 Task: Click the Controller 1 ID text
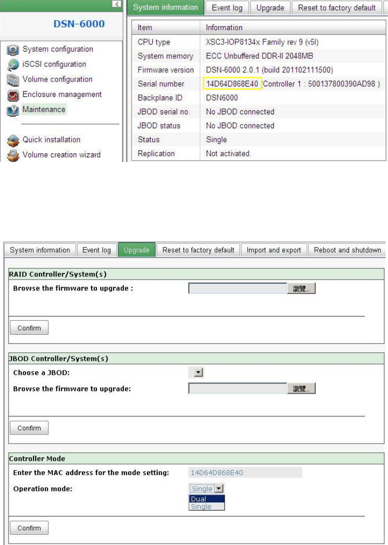pyautogui.click(x=321, y=84)
